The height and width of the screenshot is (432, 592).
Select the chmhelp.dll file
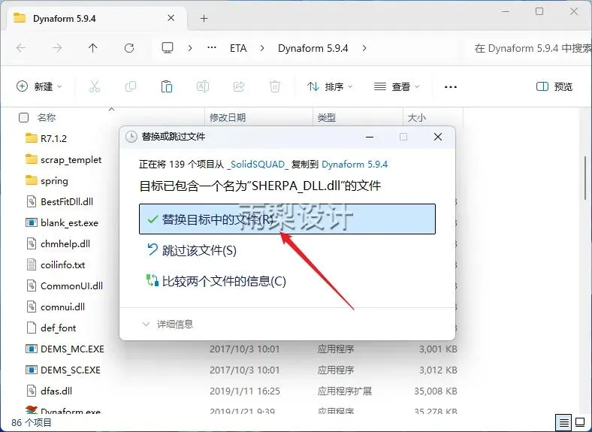coord(65,244)
